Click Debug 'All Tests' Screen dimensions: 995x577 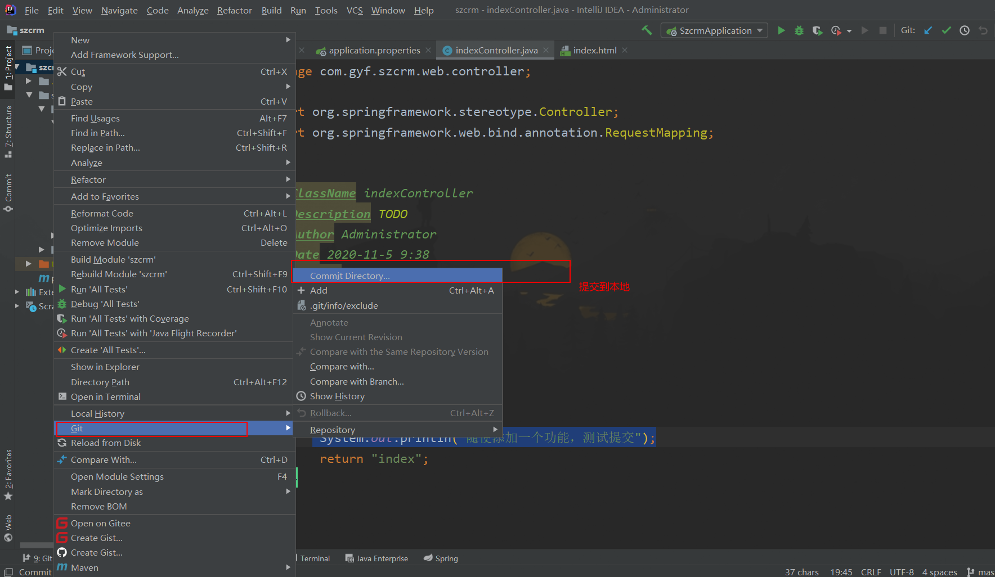(x=174, y=304)
